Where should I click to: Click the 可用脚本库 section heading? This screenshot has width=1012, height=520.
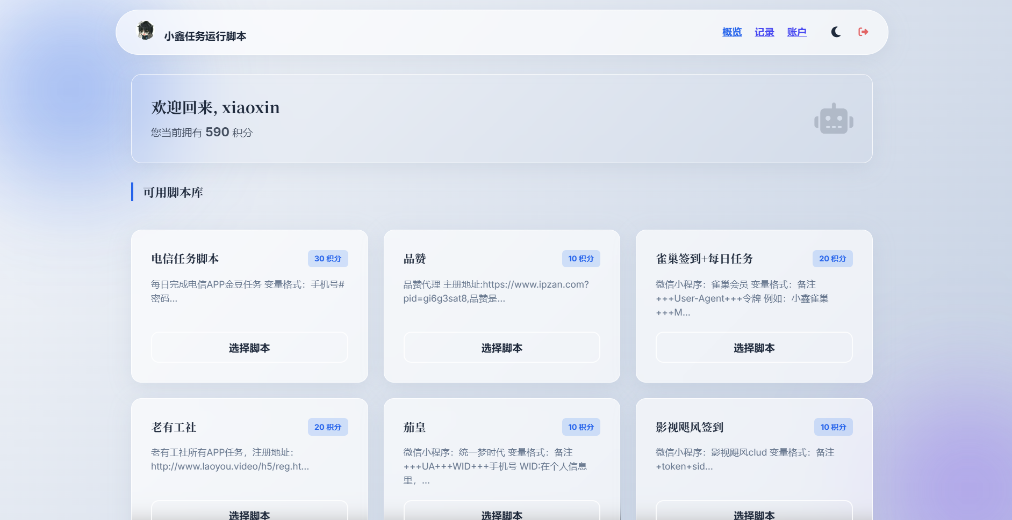tap(173, 192)
